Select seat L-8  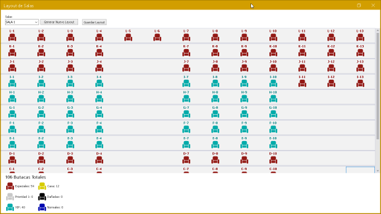coord(215,37)
